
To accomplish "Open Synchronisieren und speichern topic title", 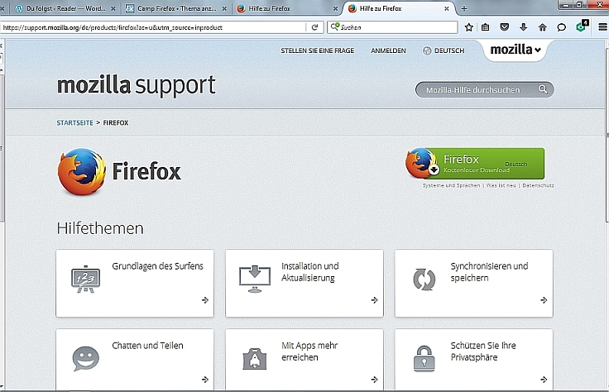I will (489, 272).
